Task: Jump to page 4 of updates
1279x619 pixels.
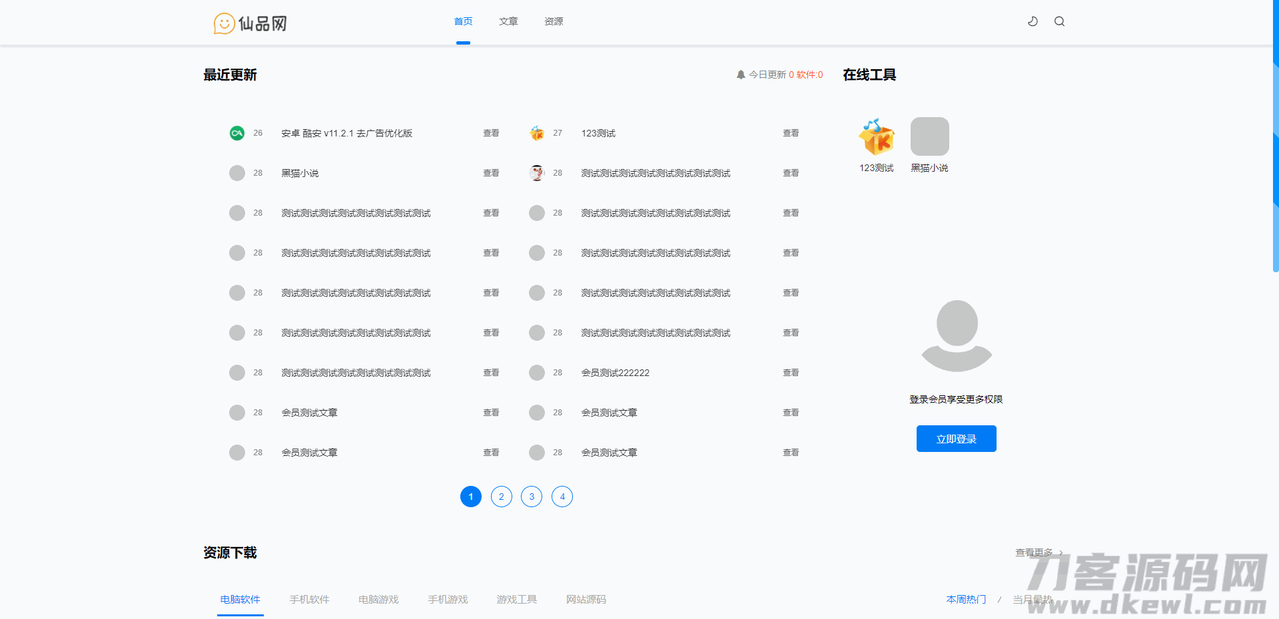Action: click(x=562, y=497)
